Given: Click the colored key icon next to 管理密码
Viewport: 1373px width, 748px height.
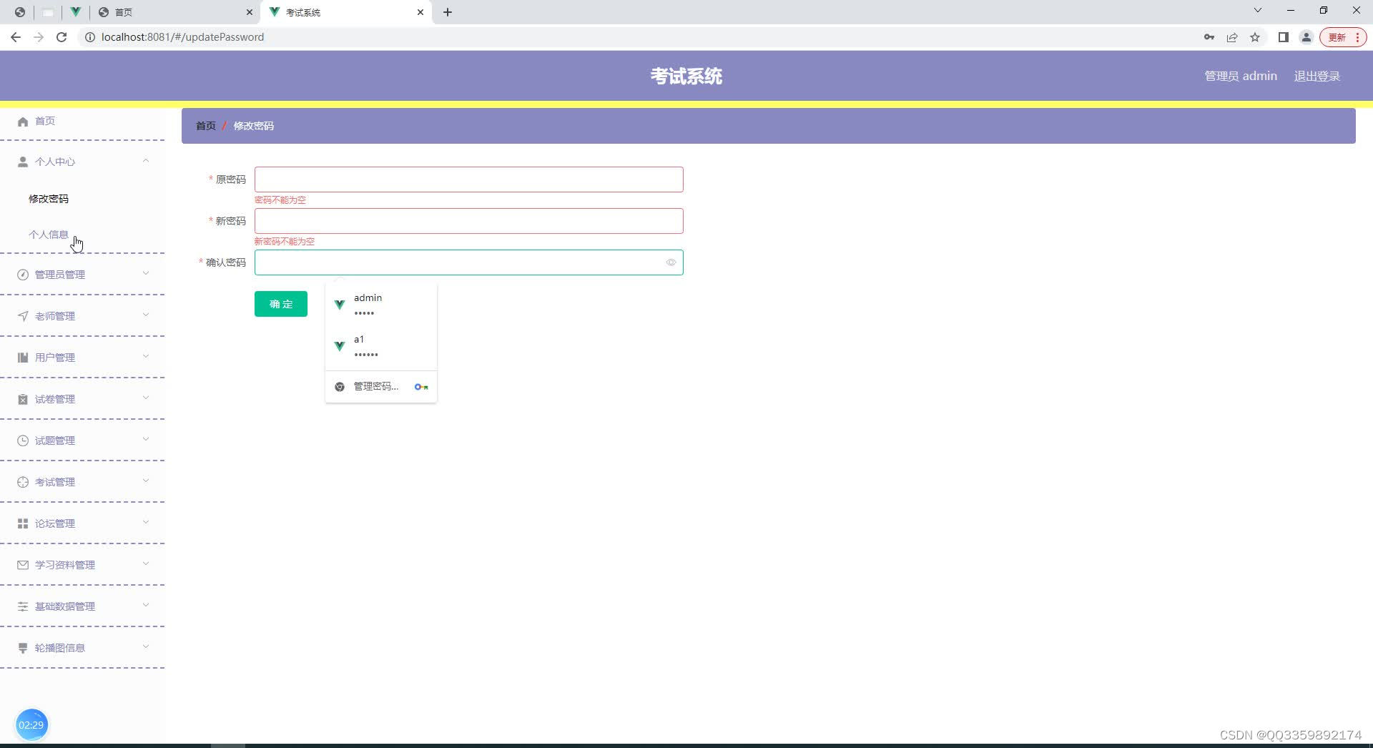Looking at the screenshot, I should click(421, 387).
